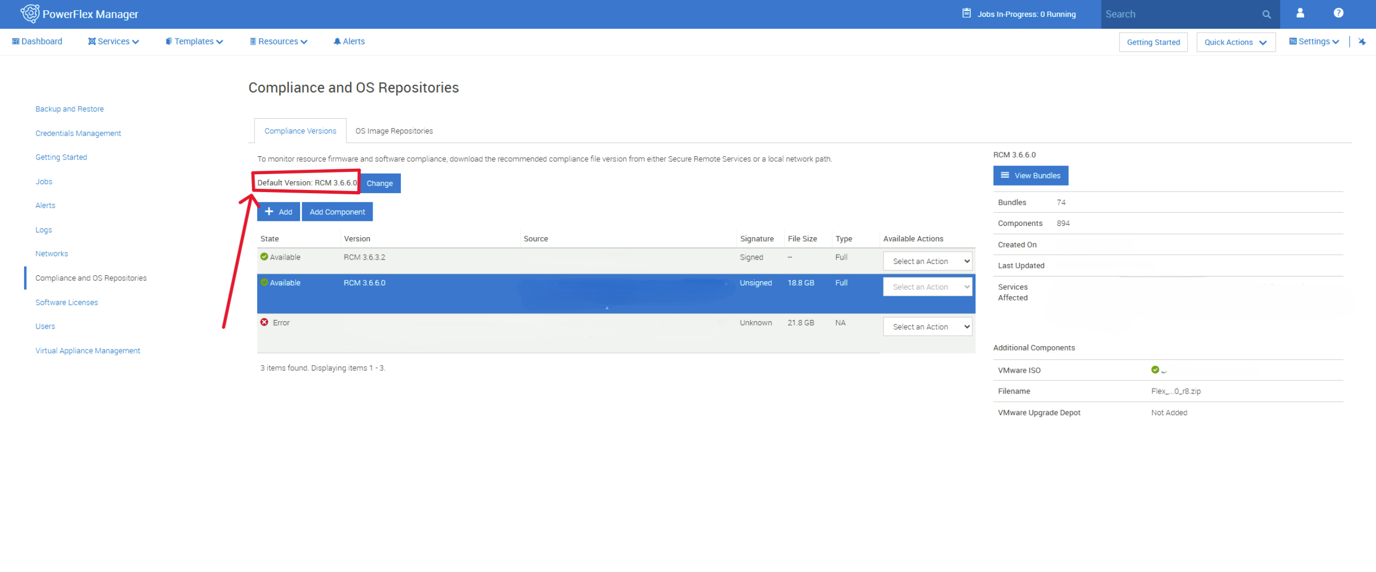The height and width of the screenshot is (572, 1376).
Task: Click the Add Component button
Action: tap(337, 212)
